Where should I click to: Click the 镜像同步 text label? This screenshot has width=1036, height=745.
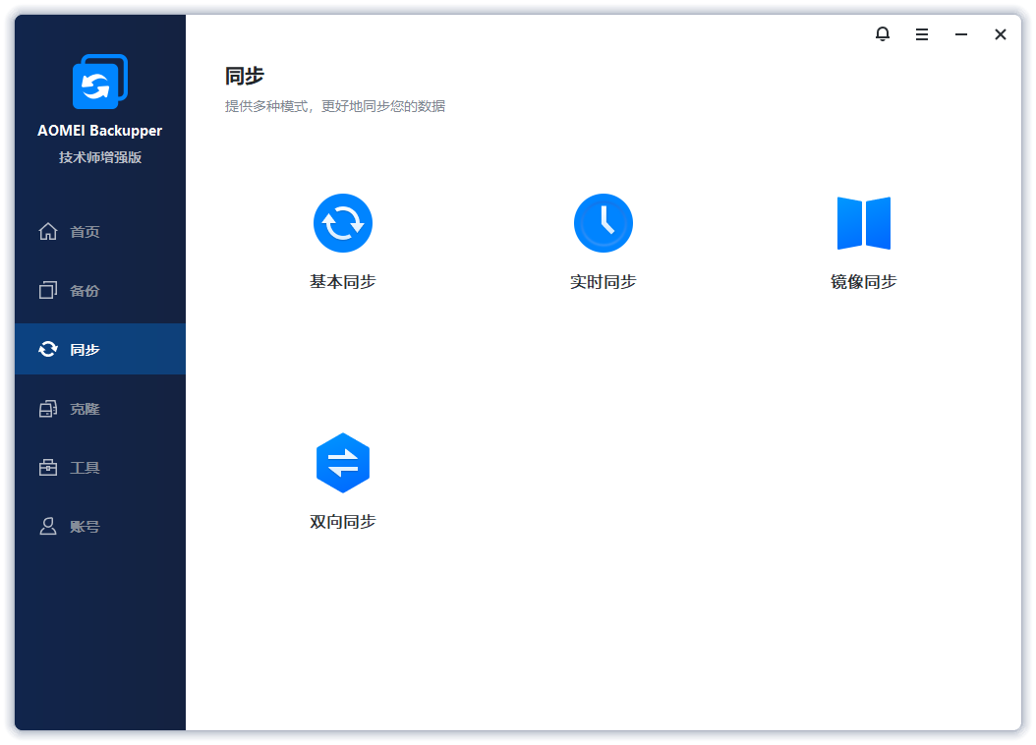tap(863, 282)
